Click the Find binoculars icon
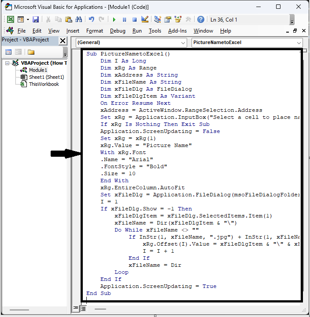 click(79, 19)
